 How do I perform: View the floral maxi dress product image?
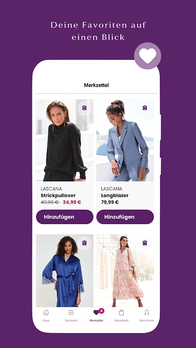pos(125,271)
